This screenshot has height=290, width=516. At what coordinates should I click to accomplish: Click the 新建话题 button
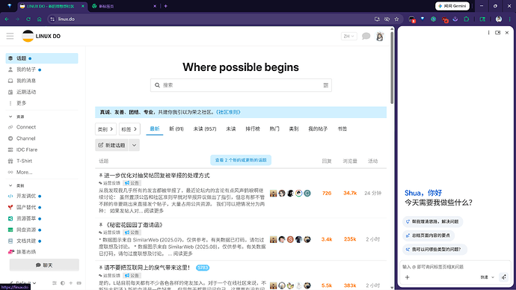[x=111, y=145]
